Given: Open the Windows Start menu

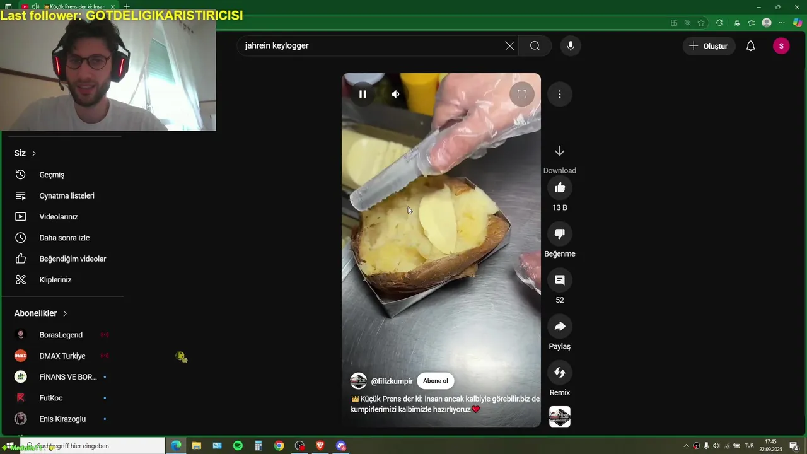Looking at the screenshot, I should [x=9, y=446].
